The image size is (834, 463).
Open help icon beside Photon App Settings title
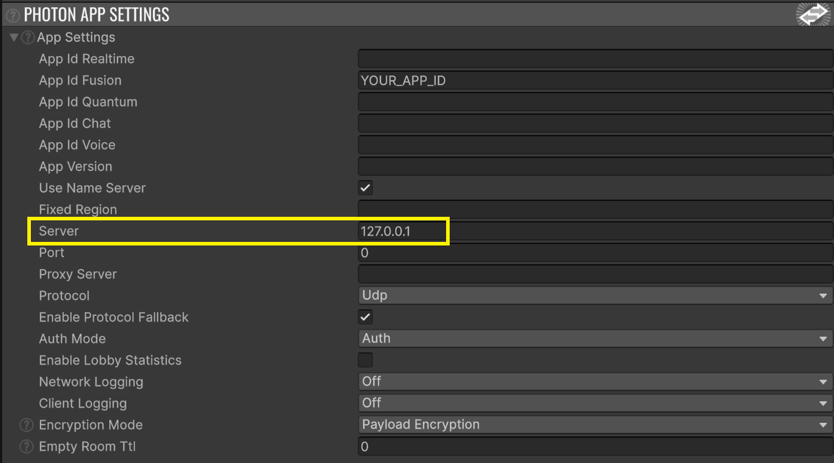pos(13,15)
